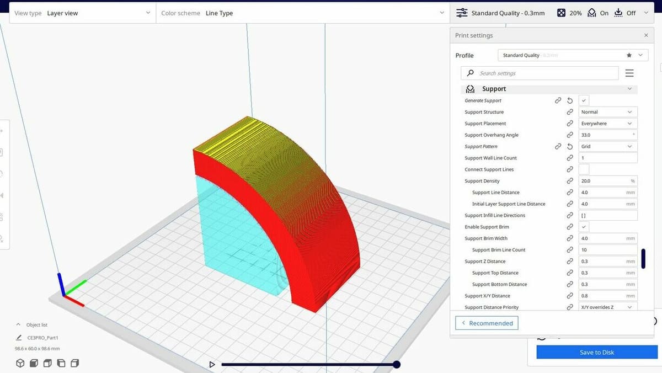
Task: Click the print settings sliders icon near Standard Quality
Action: coord(462,13)
